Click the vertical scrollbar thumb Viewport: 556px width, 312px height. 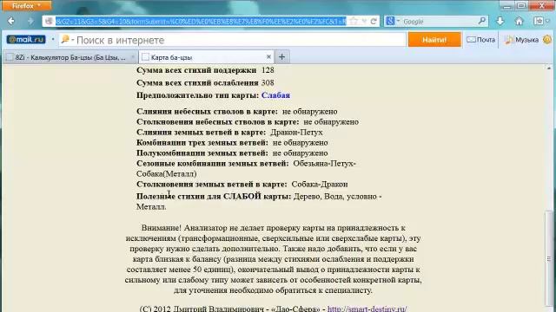tap(549, 258)
